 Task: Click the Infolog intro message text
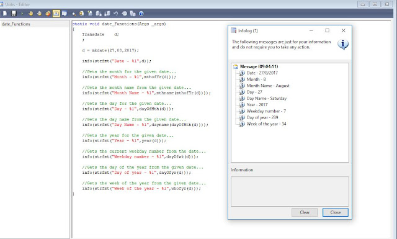(281, 44)
